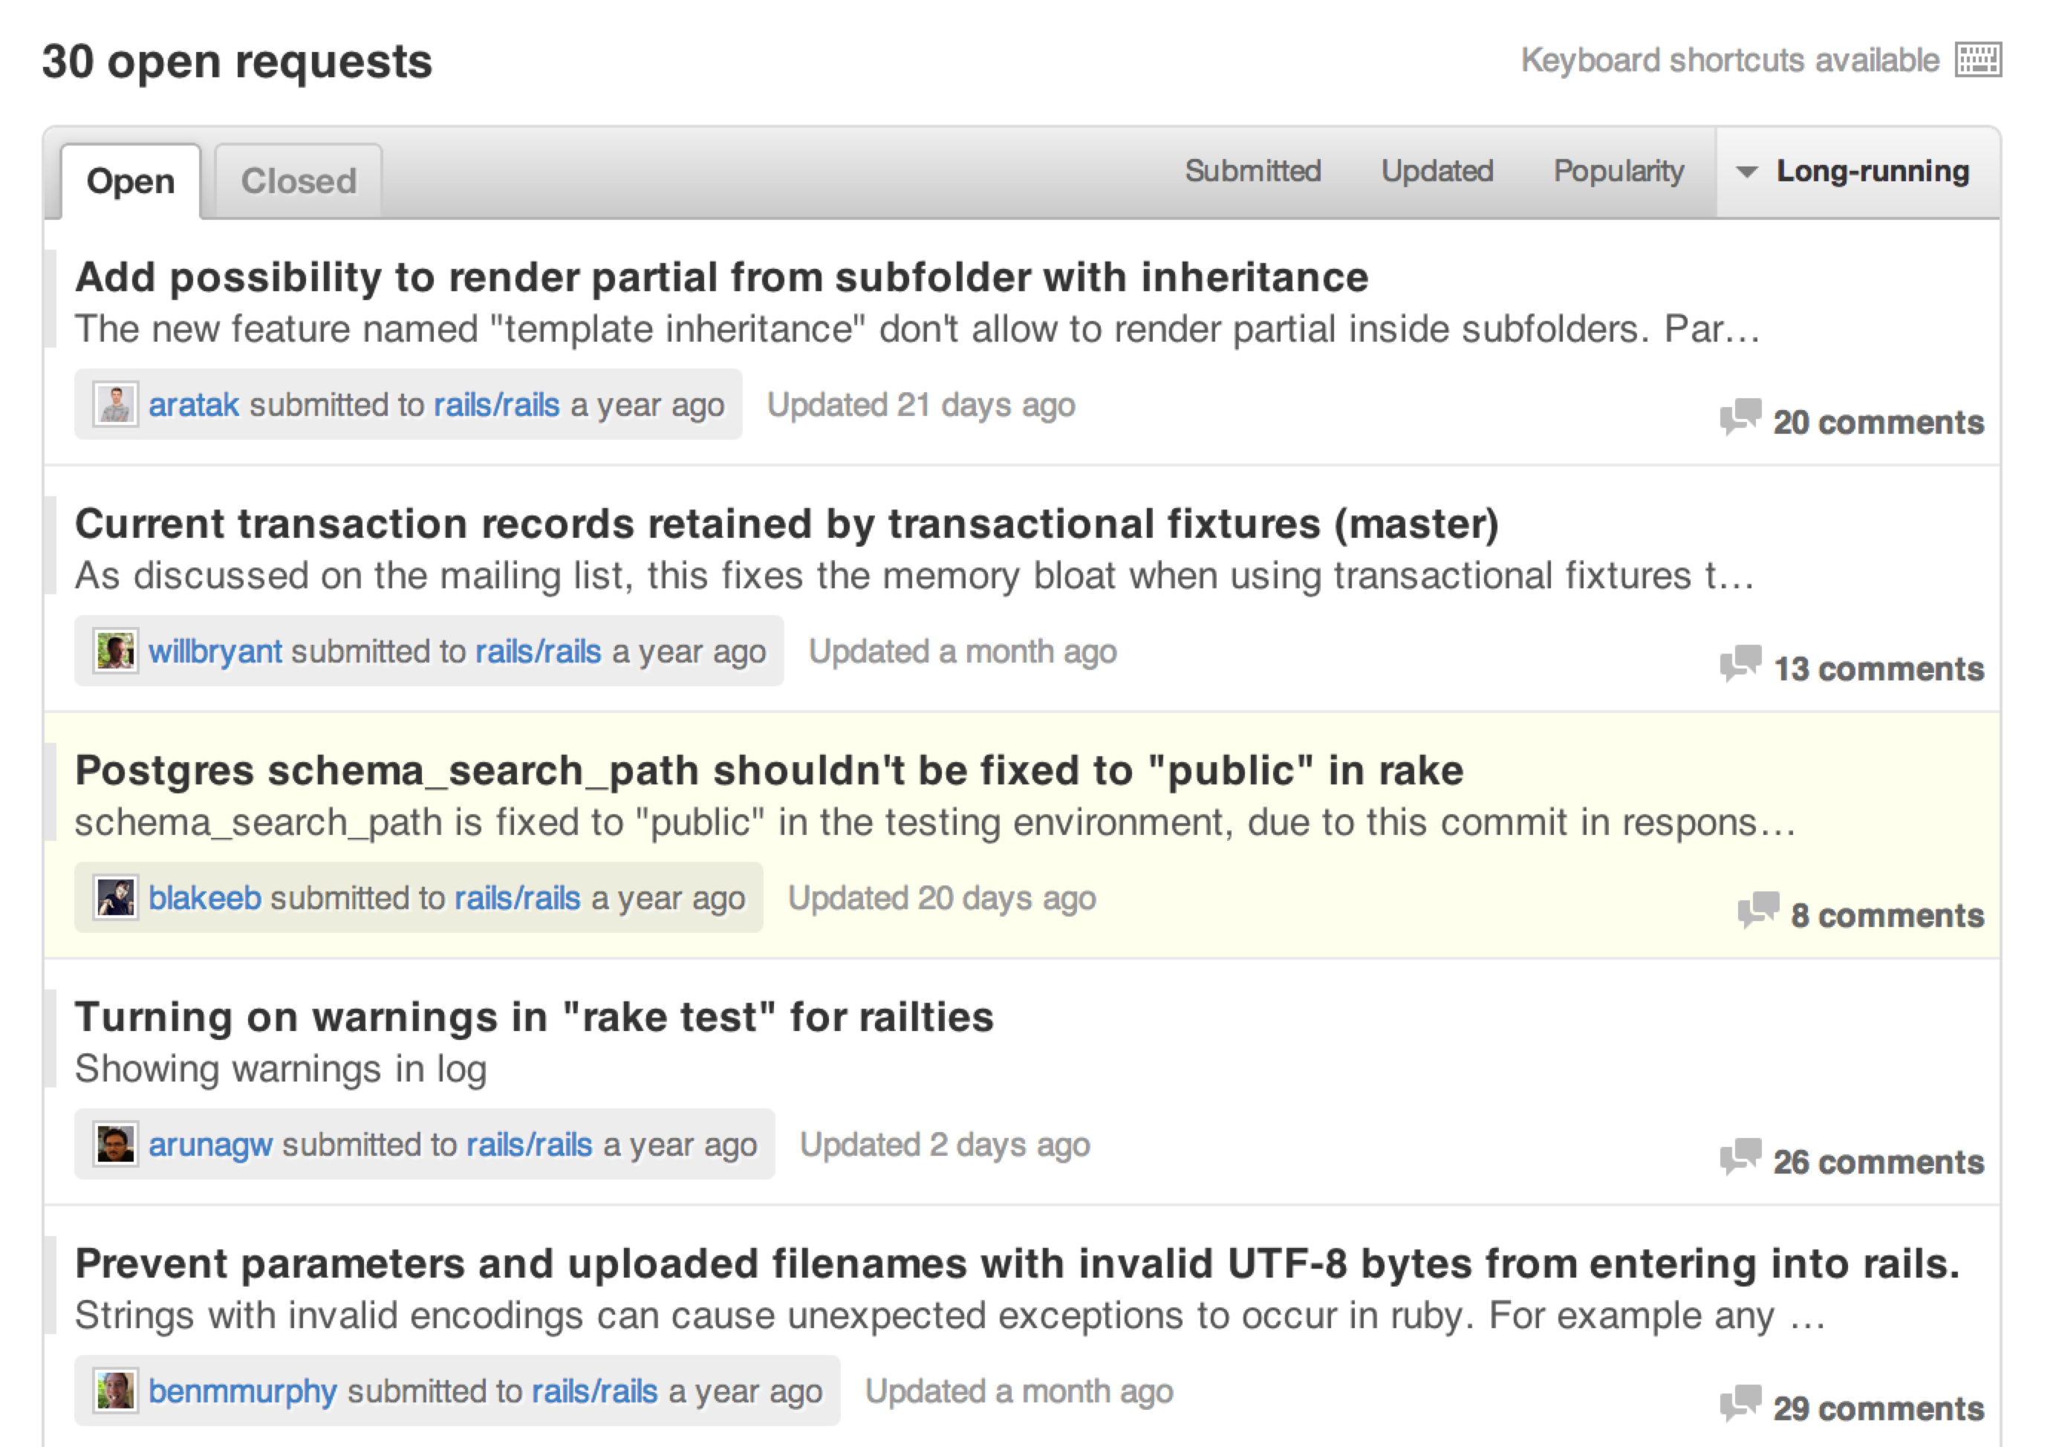
Task: Click the Long-running sort dropdown arrow
Action: coord(1746,172)
